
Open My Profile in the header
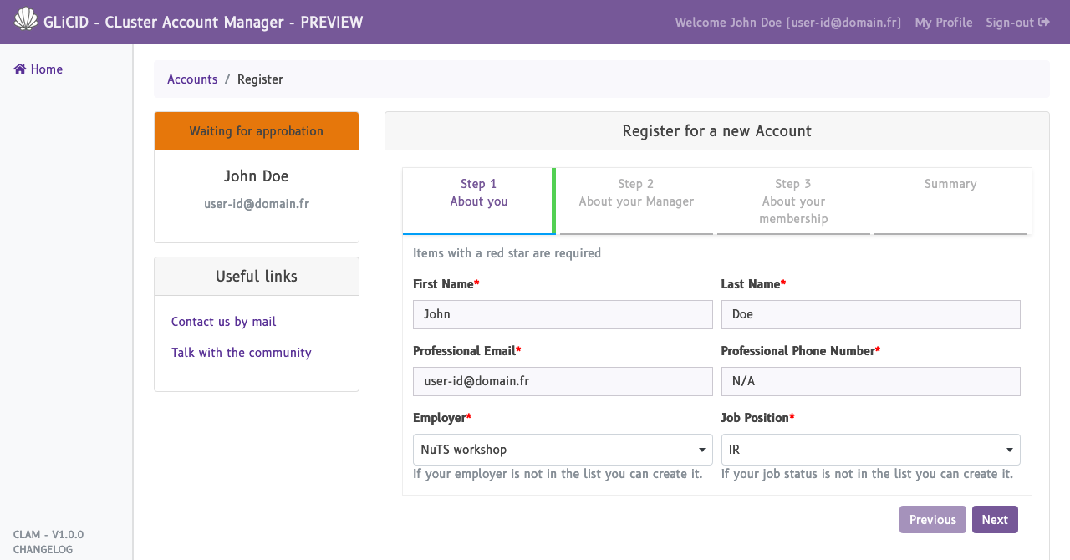943,23
